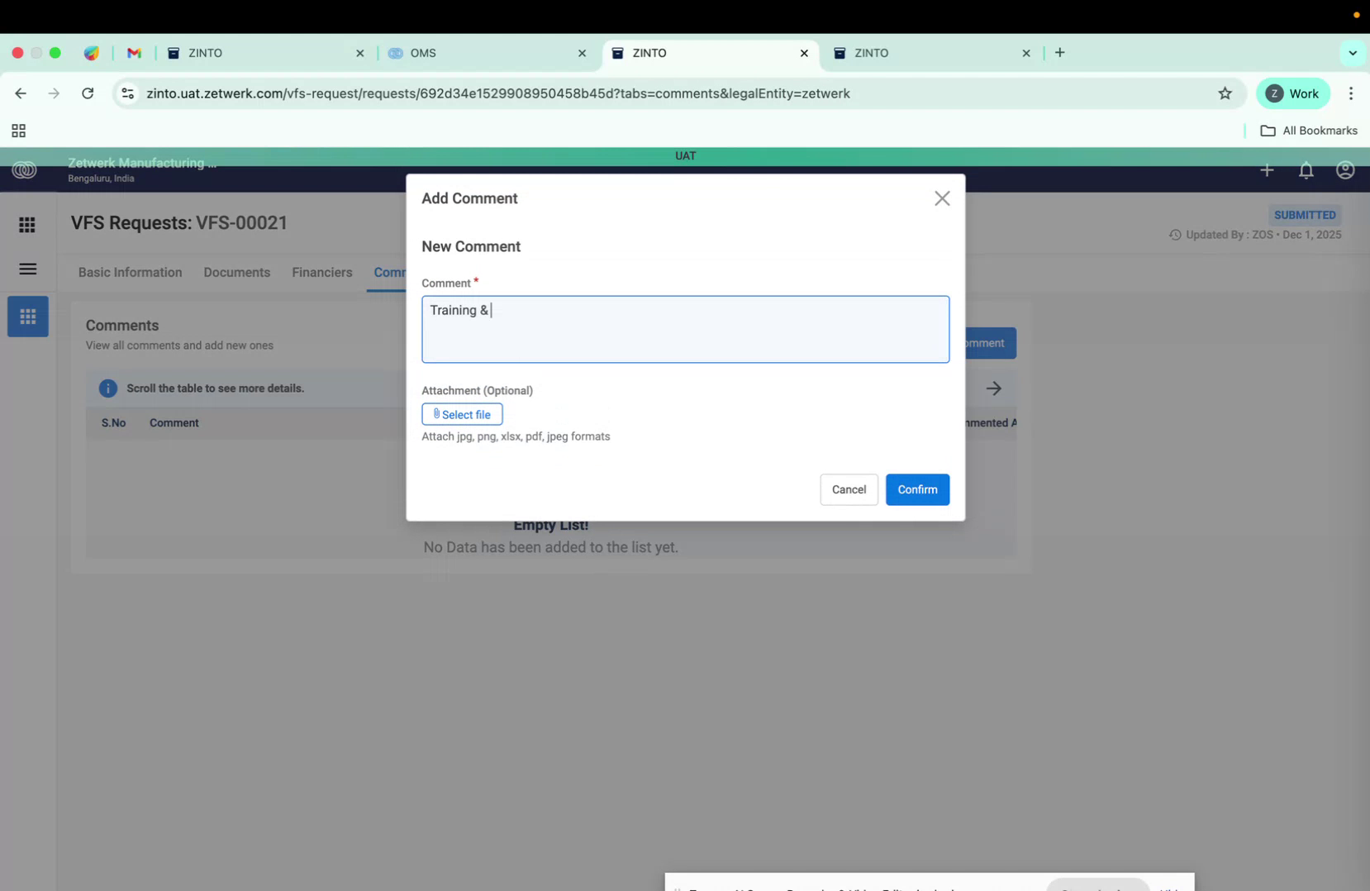
Task: Select the highlighted grid icon on sidebar
Action: point(27,317)
